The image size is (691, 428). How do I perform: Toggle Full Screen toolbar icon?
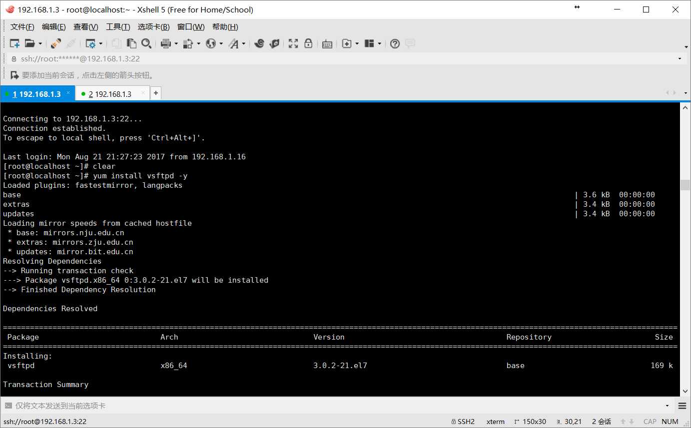point(293,43)
